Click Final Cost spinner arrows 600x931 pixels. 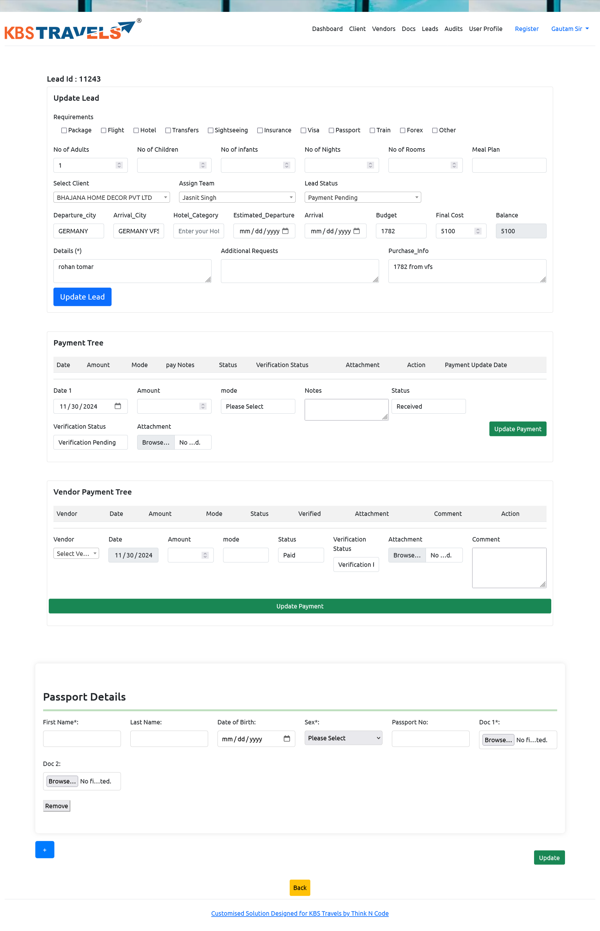point(478,231)
